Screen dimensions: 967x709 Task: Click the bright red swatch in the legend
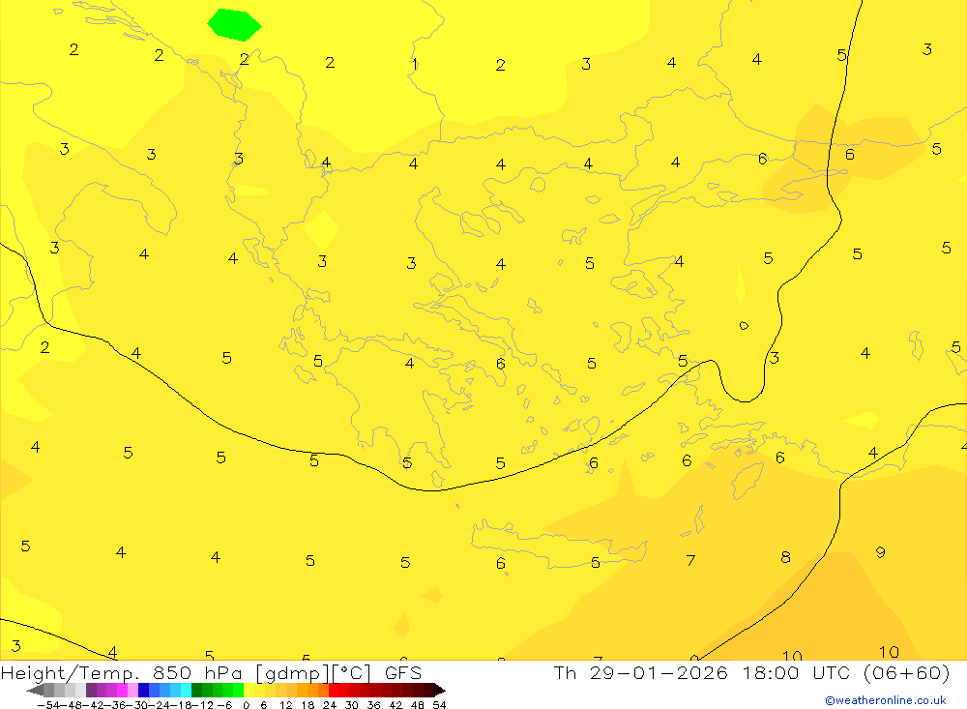(334, 691)
